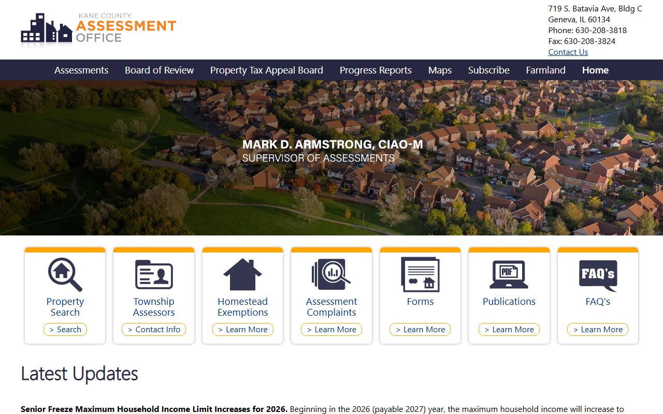Click the Latest Updates heading
This screenshot has width=663, height=414.
tap(79, 374)
